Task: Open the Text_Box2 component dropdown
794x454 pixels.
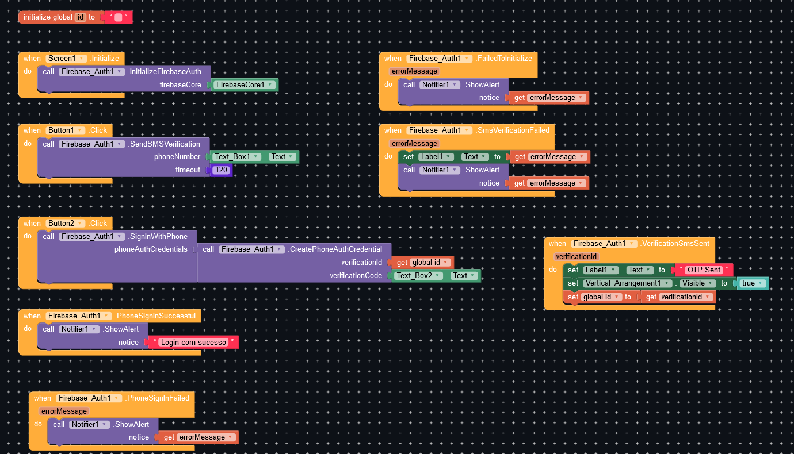Action: point(419,276)
